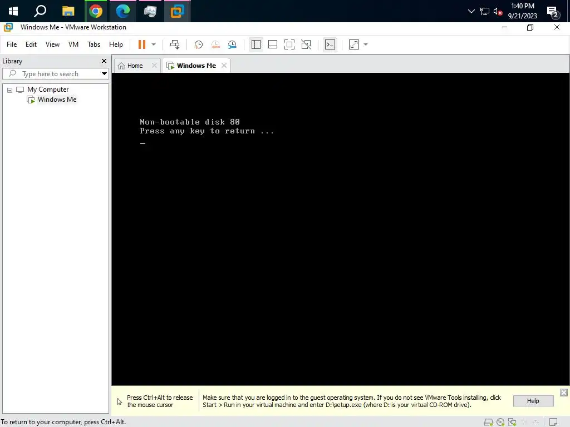Click the message log status icon
570x427 pixels.
pyautogui.click(x=553, y=422)
